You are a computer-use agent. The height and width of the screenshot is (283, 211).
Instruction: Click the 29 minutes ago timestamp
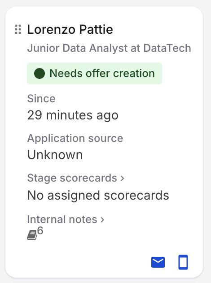pyautogui.click(x=73, y=115)
